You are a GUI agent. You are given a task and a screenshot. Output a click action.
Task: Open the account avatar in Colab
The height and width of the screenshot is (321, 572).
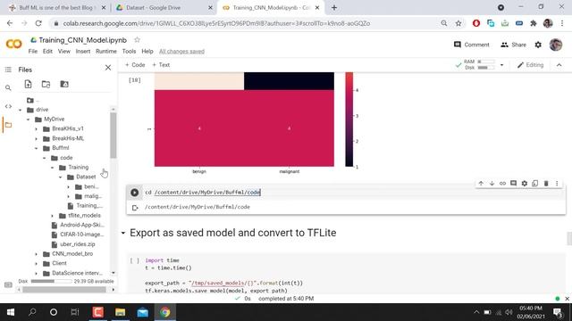[556, 45]
